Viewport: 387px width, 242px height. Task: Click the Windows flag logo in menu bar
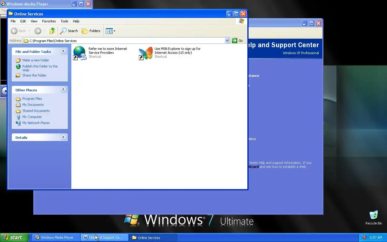(x=241, y=21)
